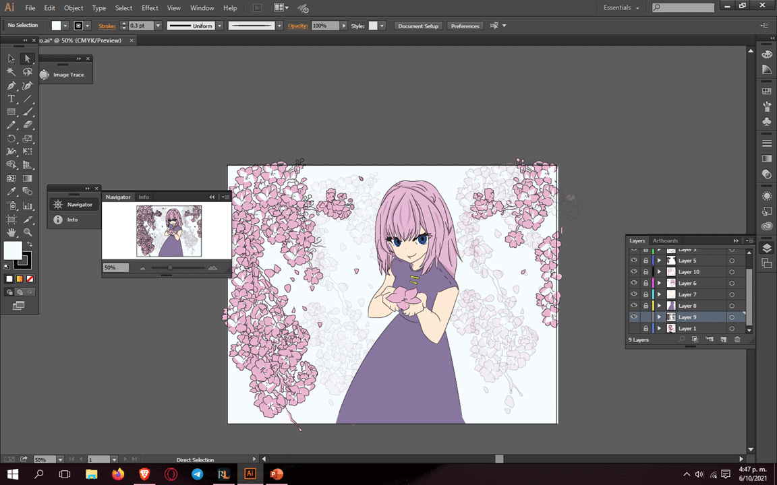The width and height of the screenshot is (777, 485).
Task: Click the orange Stroke label link
Action: [x=107, y=26]
